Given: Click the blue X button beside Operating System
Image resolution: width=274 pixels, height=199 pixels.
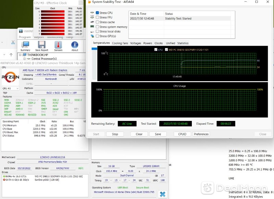Looking at the screenshot, I should (x=162, y=194).
